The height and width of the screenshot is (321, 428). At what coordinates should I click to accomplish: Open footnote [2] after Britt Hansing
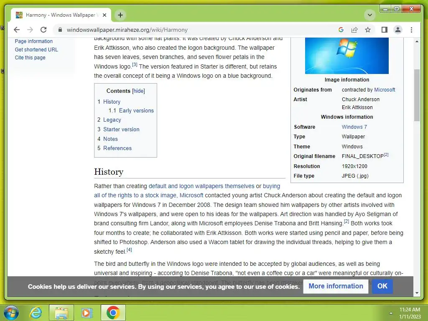[346, 222]
